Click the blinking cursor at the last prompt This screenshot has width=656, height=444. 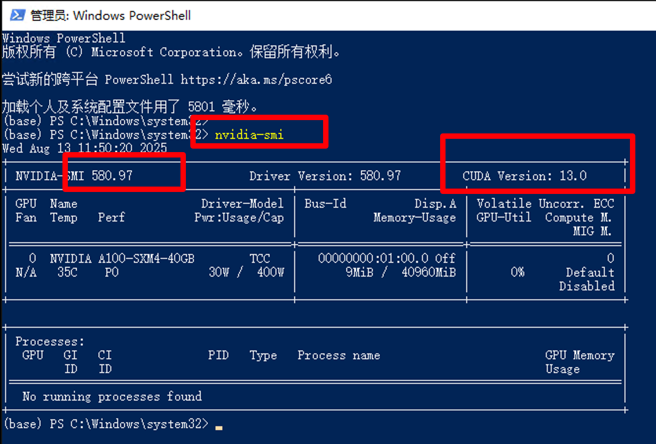219,427
